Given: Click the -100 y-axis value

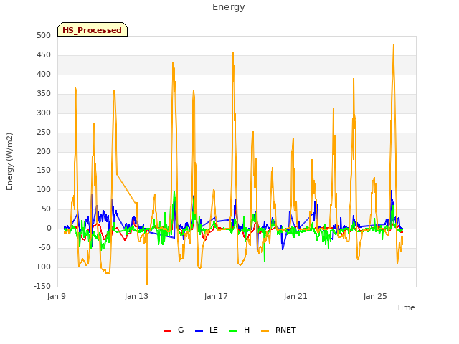Looking at the screenshot, I should point(42,267).
